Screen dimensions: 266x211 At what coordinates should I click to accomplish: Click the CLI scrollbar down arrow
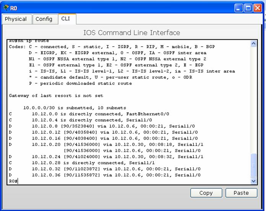click(x=253, y=181)
